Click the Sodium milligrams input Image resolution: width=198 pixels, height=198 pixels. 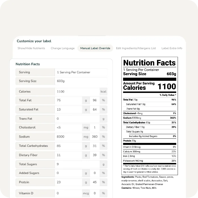point(68,137)
